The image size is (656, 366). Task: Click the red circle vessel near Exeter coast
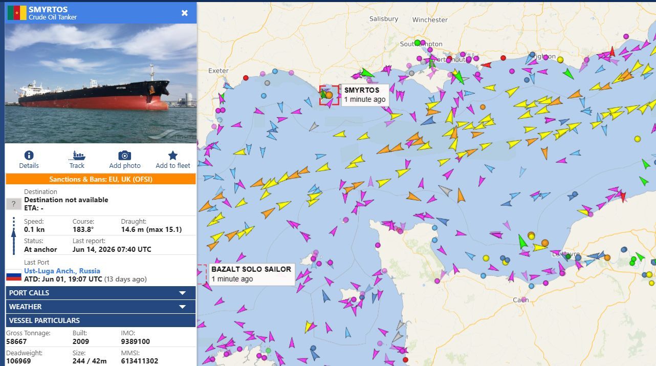(246, 78)
